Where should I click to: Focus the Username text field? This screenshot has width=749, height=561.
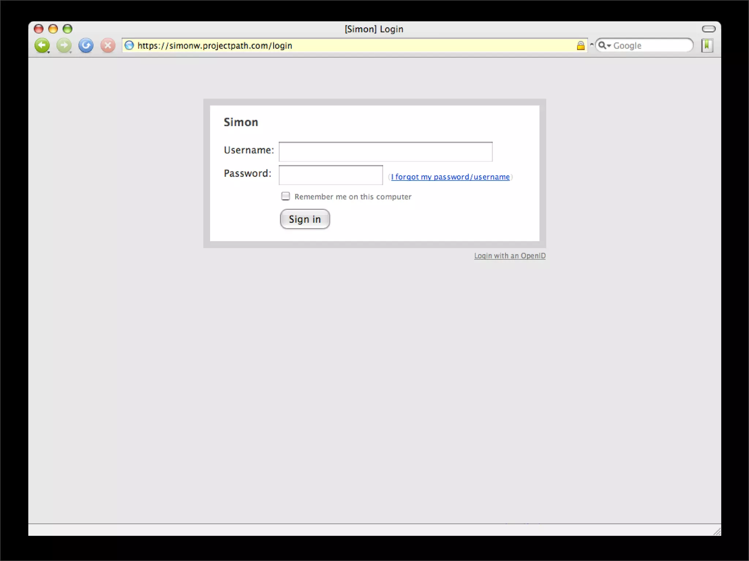[385, 152]
